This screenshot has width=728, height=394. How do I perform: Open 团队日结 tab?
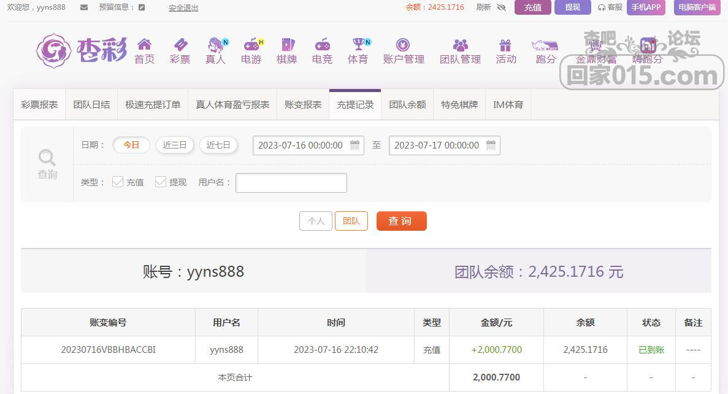coord(91,104)
